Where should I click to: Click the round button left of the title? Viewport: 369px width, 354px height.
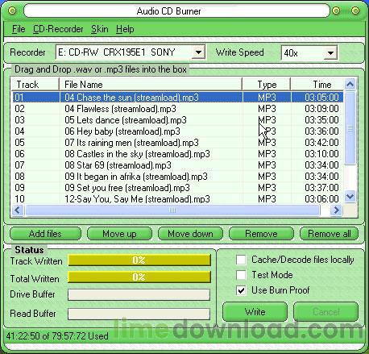(12, 11)
